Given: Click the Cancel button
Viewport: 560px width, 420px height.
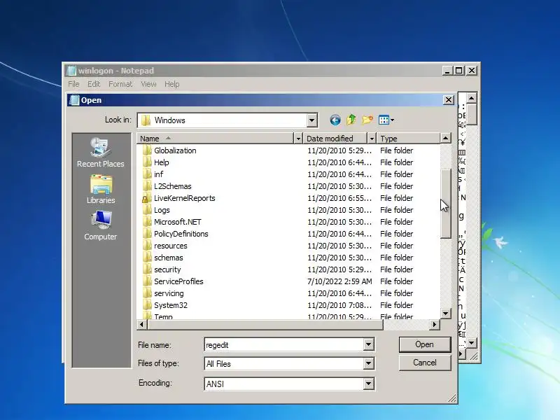Looking at the screenshot, I should (425, 363).
